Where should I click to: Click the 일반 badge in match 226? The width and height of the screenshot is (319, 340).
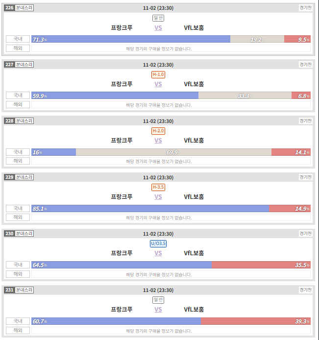coord(158,18)
